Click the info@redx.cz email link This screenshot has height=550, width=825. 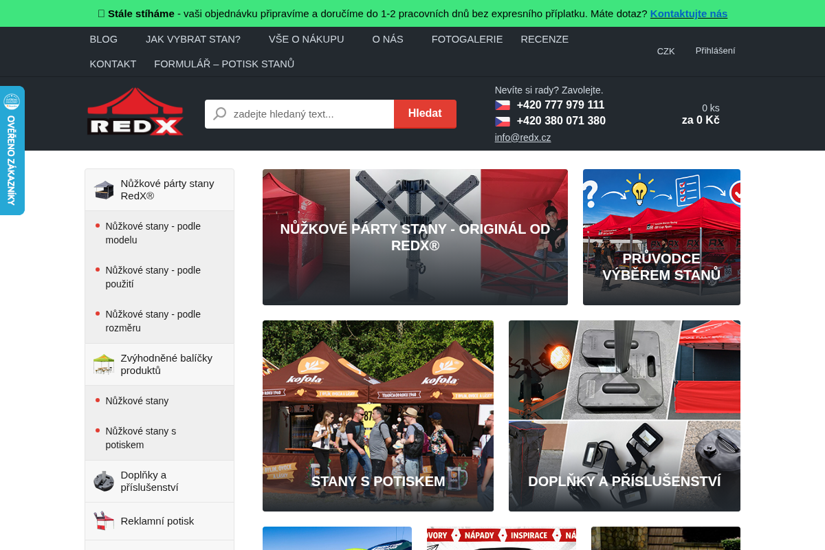click(x=523, y=137)
